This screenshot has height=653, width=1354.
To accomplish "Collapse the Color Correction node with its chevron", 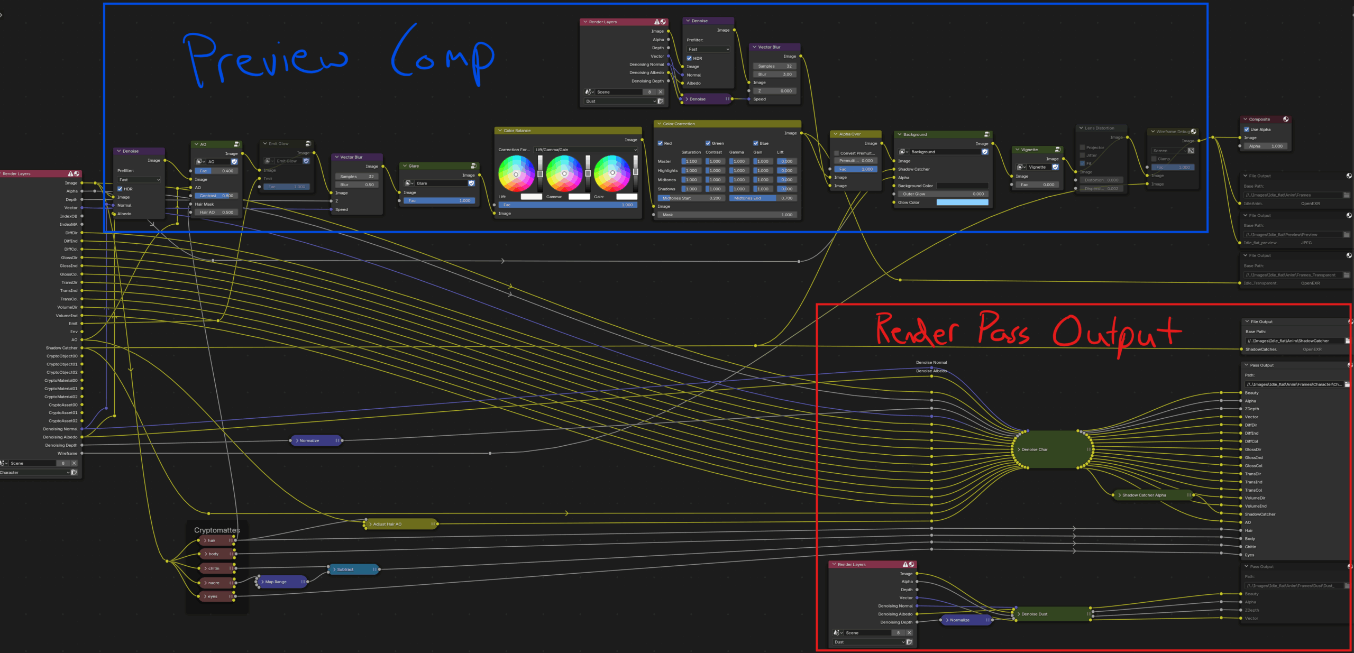I will click(x=659, y=124).
